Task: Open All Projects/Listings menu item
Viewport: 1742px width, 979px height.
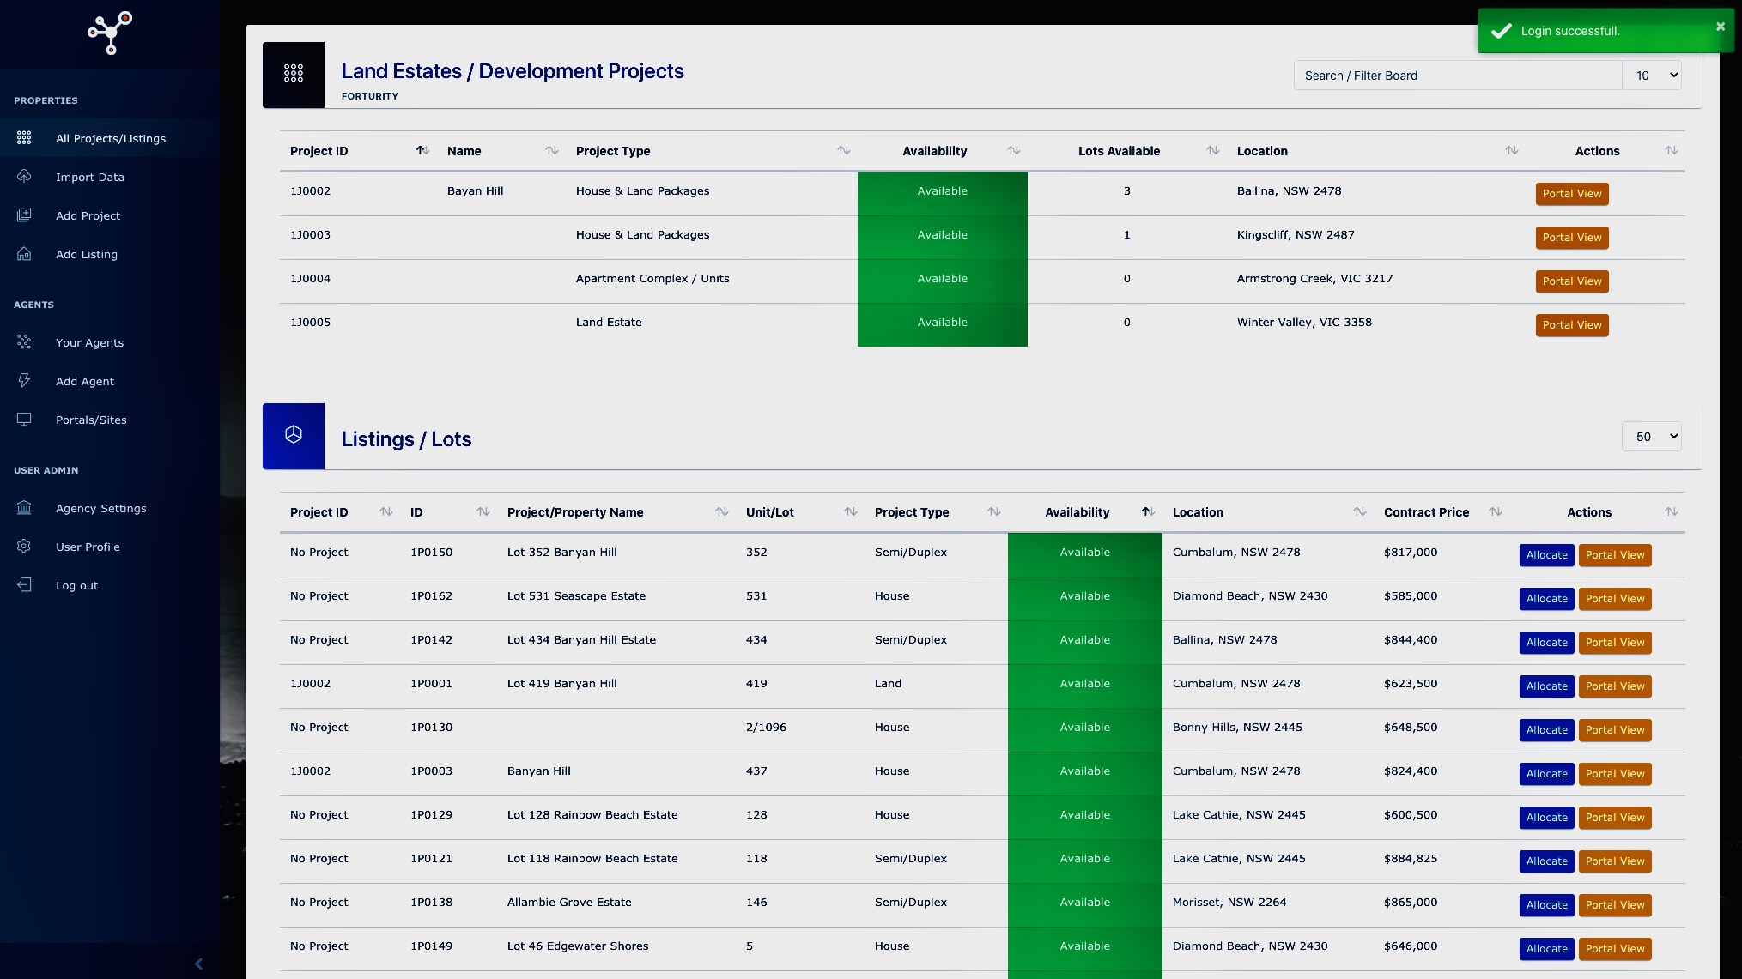Action: 110,138
